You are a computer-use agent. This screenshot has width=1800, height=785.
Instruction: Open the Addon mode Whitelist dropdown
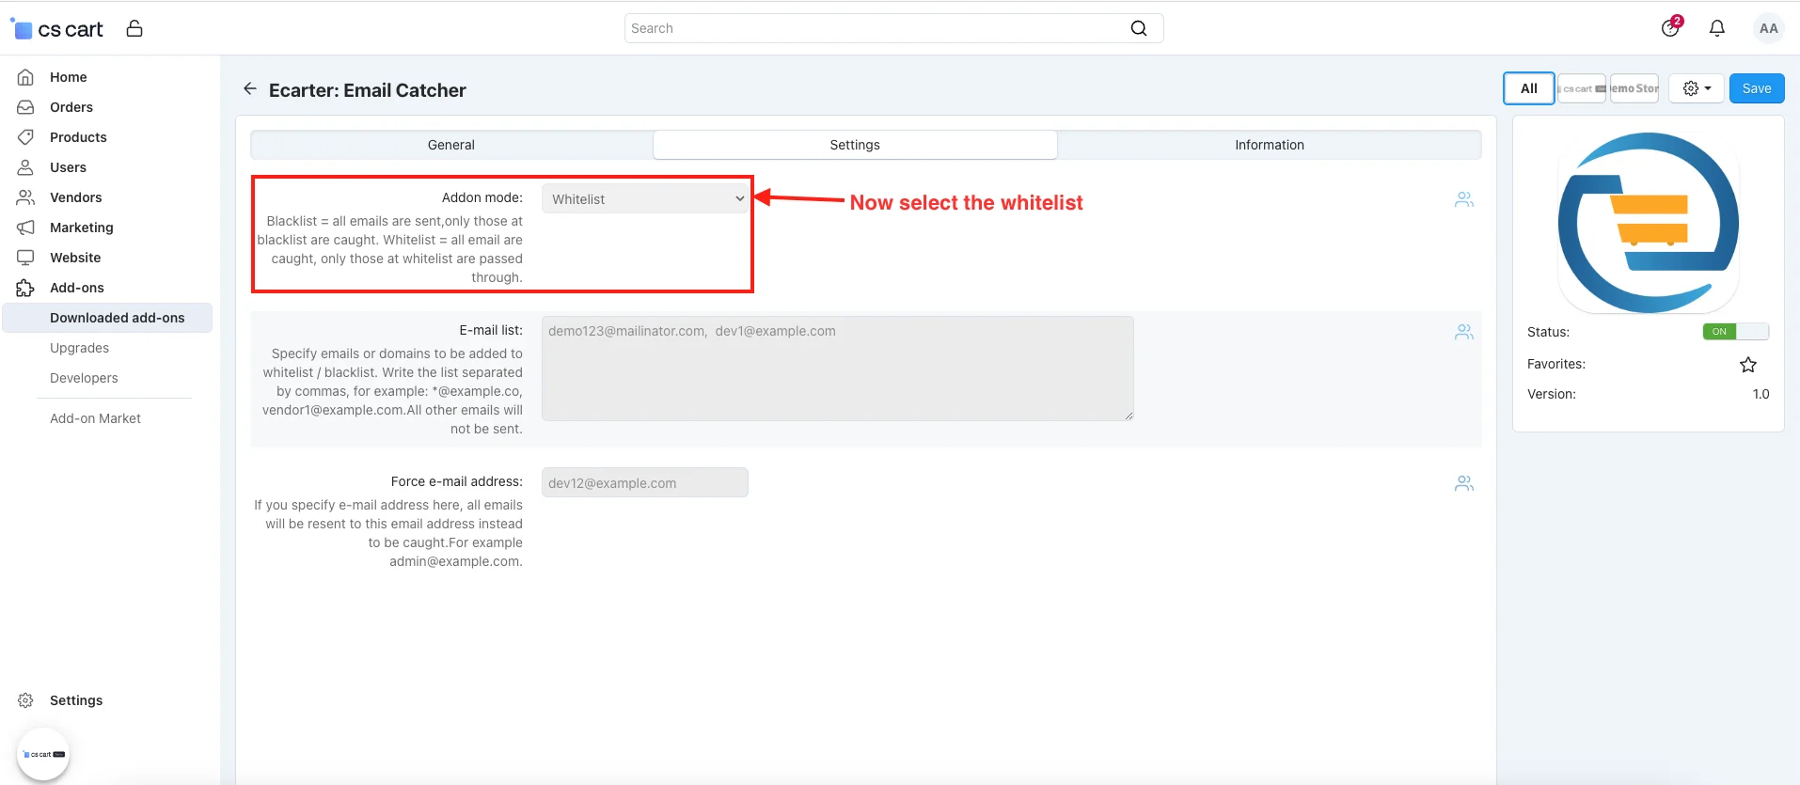coord(645,199)
